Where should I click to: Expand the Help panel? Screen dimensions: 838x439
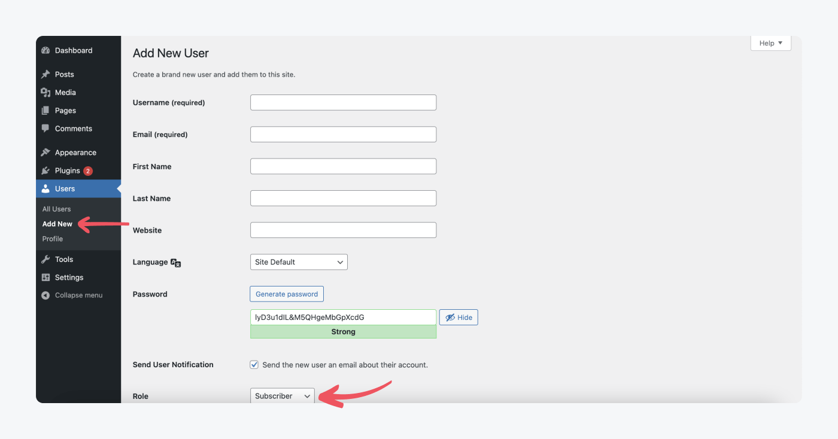tap(770, 42)
